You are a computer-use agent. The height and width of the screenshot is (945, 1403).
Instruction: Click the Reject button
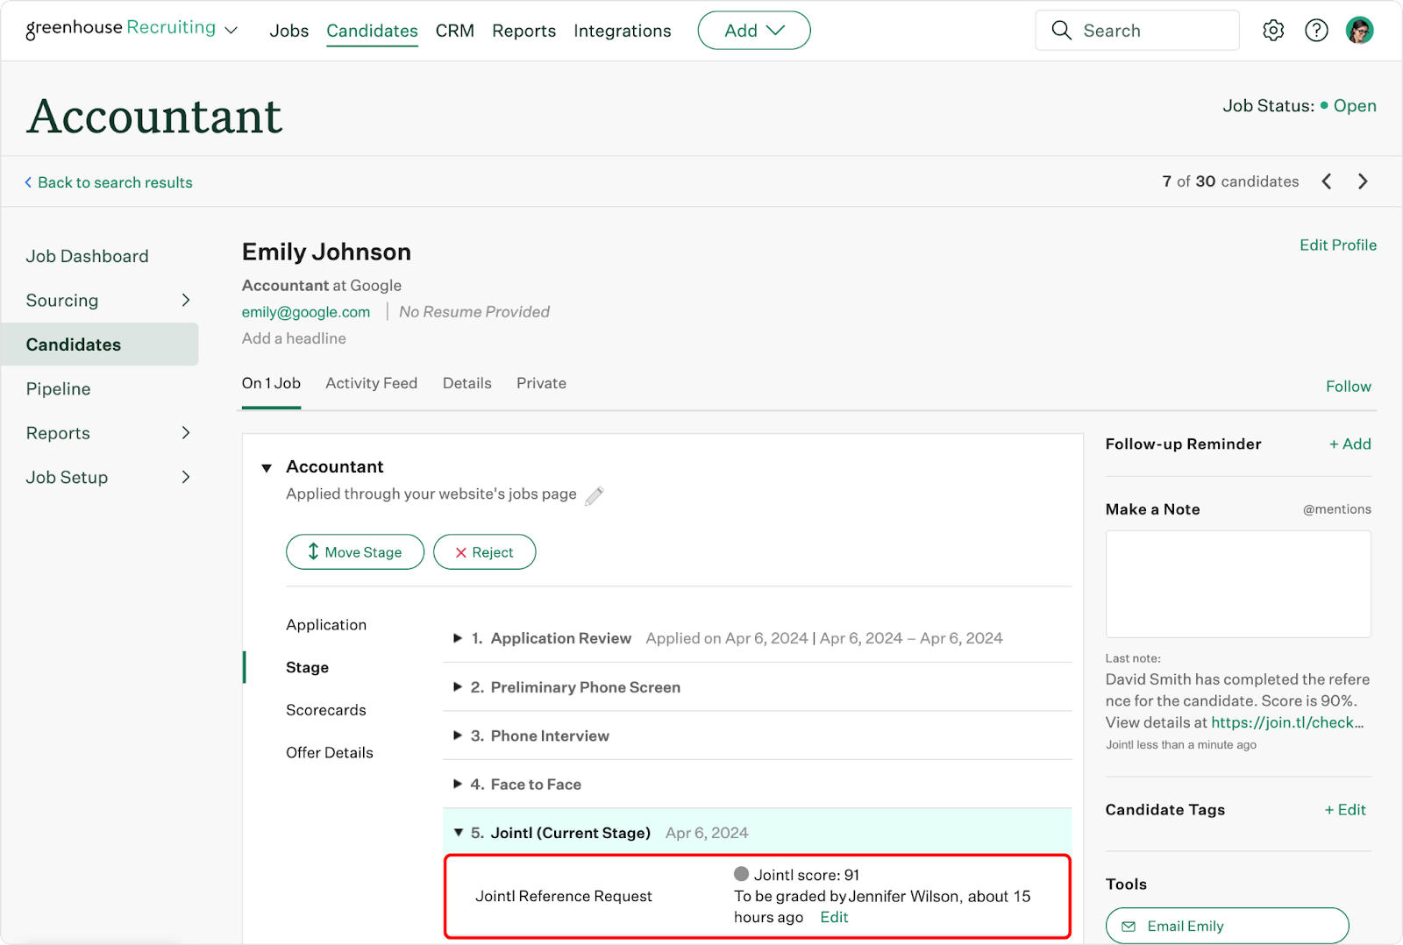click(485, 552)
